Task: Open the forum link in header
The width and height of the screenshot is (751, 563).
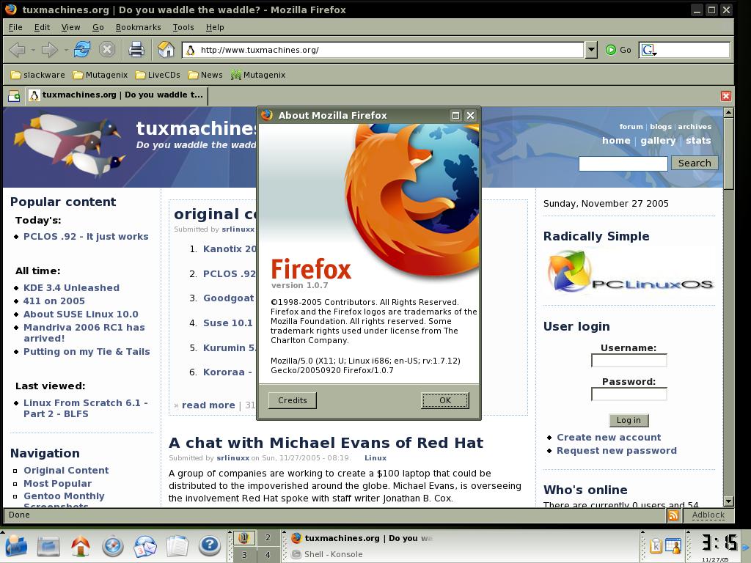Action: (x=631, y=126)
